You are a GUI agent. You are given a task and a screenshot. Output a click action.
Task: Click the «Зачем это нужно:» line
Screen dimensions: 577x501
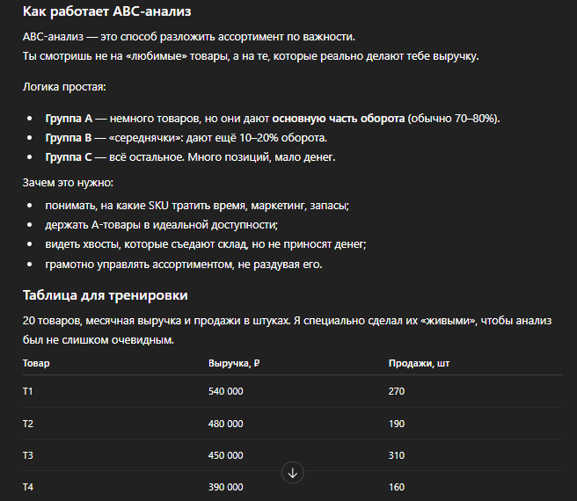[x=68, y=183]
